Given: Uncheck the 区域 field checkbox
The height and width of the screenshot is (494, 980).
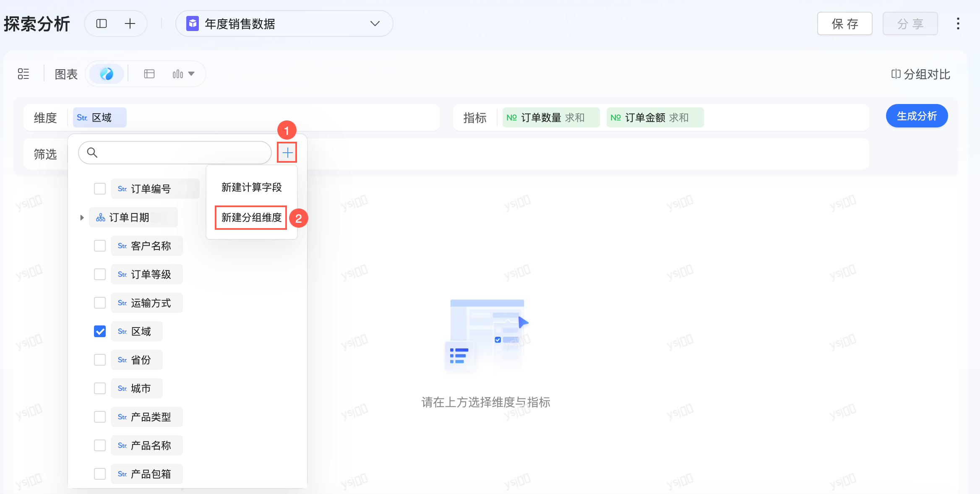Looking at the screenshot, I should (x=100, y=331).
